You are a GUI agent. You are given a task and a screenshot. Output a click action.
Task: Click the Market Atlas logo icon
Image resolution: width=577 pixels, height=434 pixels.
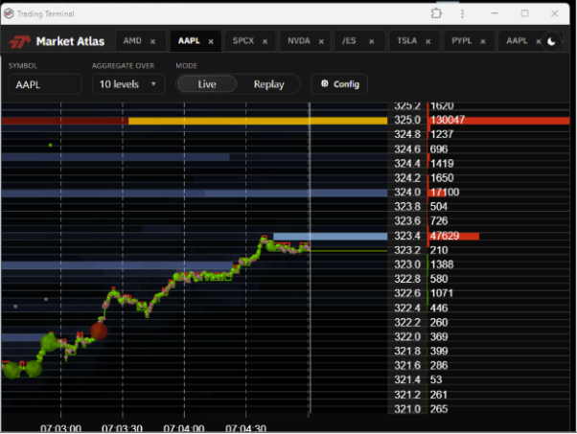click(x=19, y=41)
